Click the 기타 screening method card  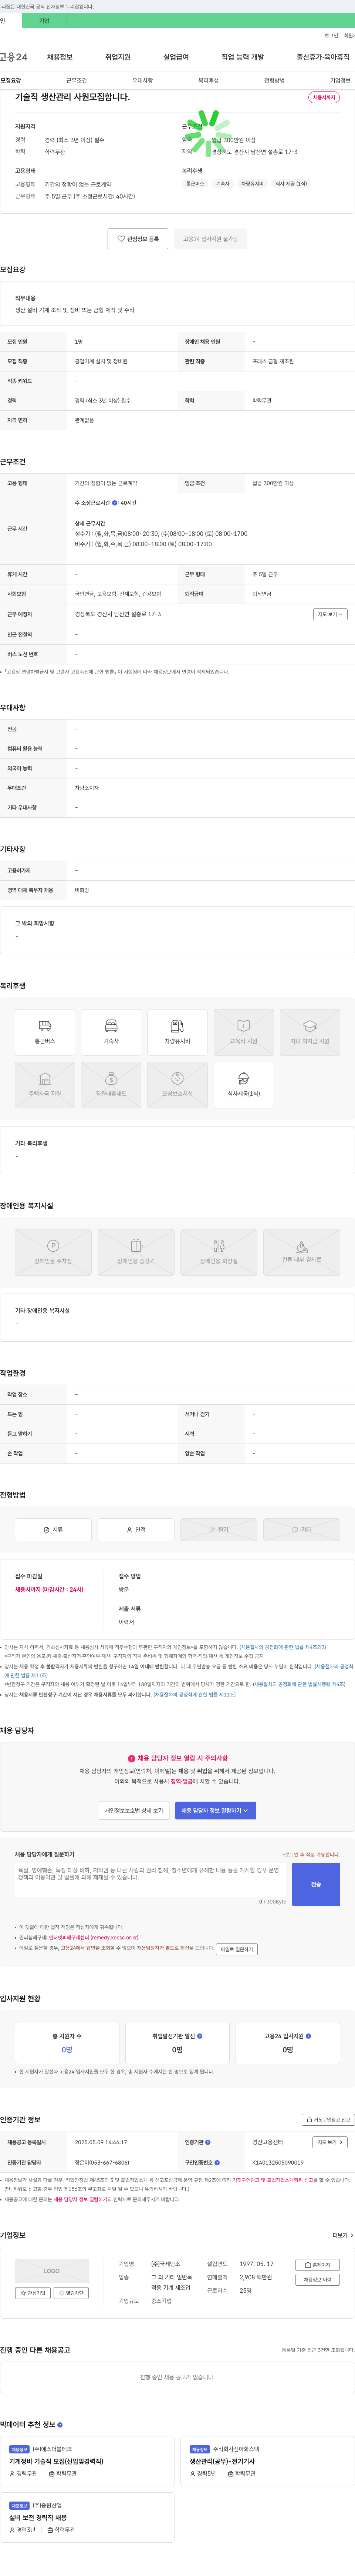click(301, 1529)
